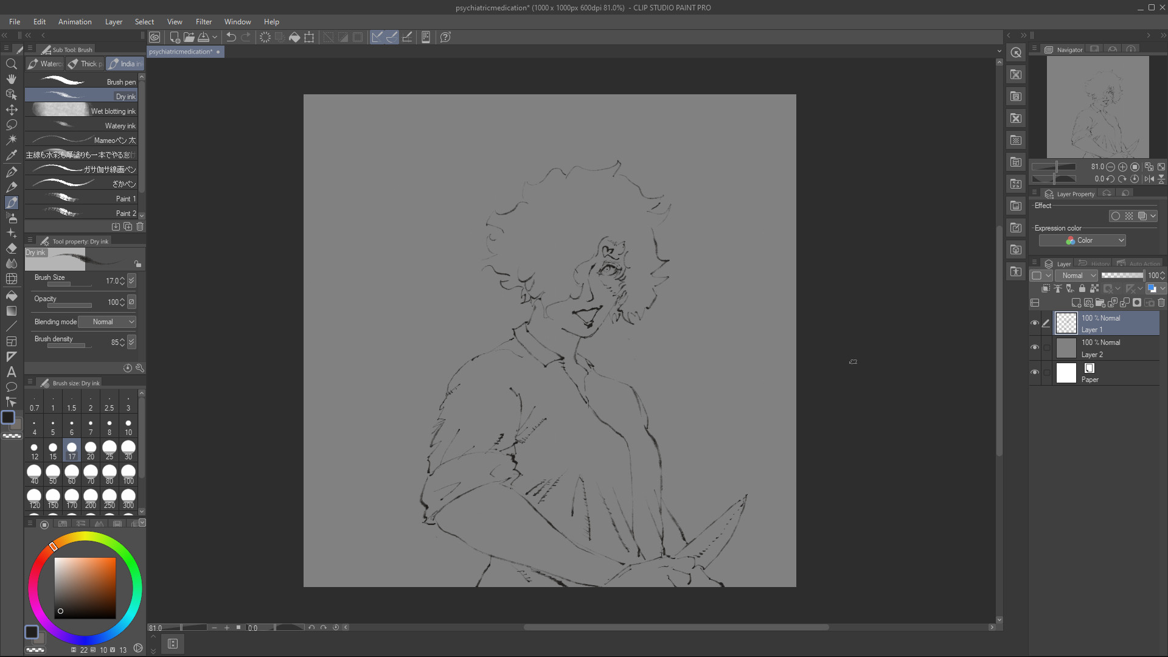The width and height of the screenshot is (1168, 657).
Task: Select the Hand move tool
Action: (x=12, y=79)
